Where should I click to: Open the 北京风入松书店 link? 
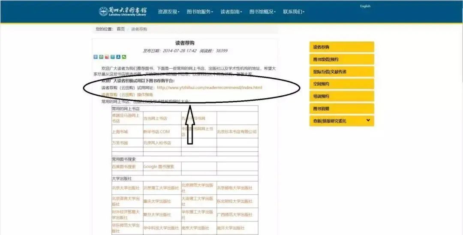[x=157, y=143]
